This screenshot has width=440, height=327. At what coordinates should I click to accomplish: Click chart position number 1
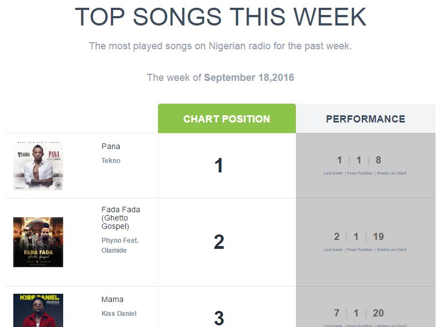(218, 166)
